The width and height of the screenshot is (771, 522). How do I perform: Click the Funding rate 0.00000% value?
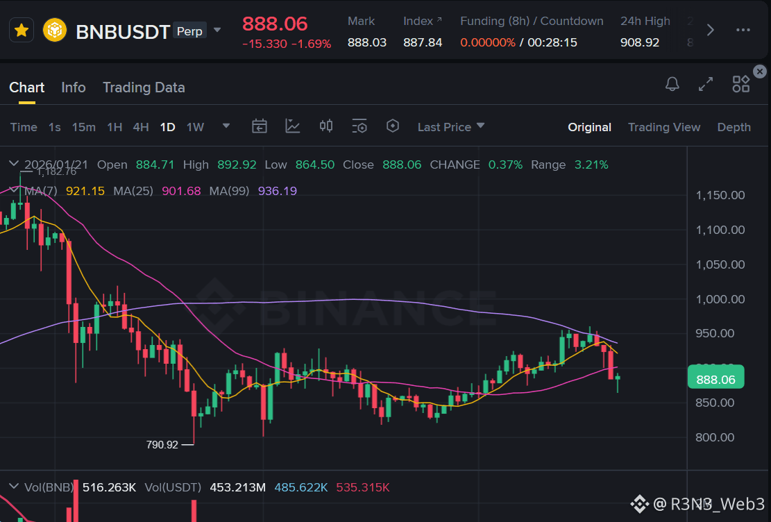(487, 43)
